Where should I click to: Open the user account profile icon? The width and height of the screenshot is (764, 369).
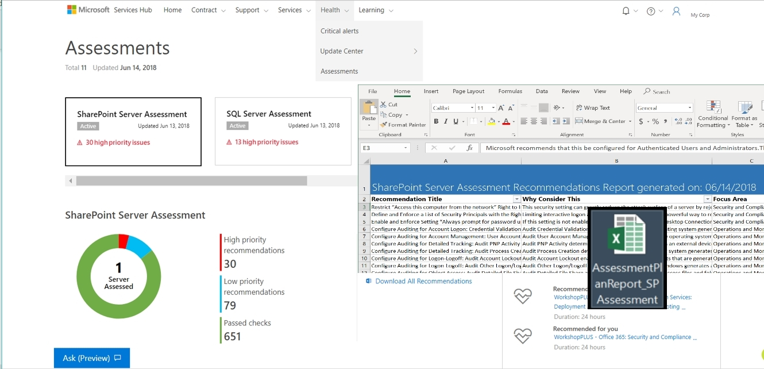(676, 11)
